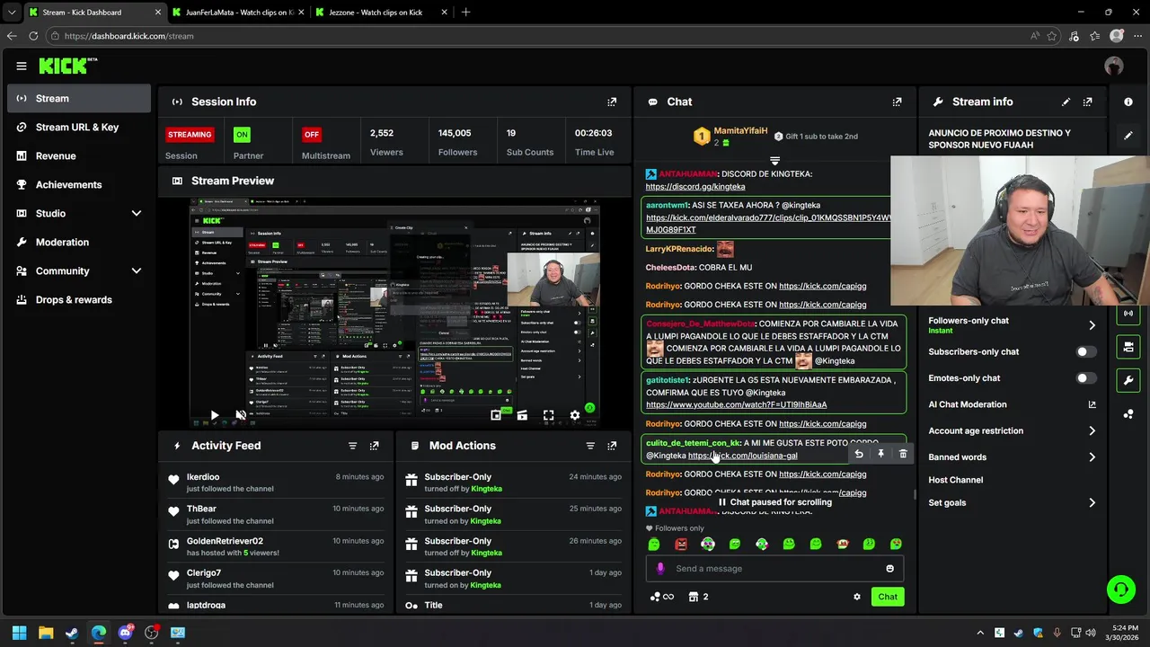Open the preview in mini player mode
Screen dimensions: 1150x647
[x=496, y=415]
